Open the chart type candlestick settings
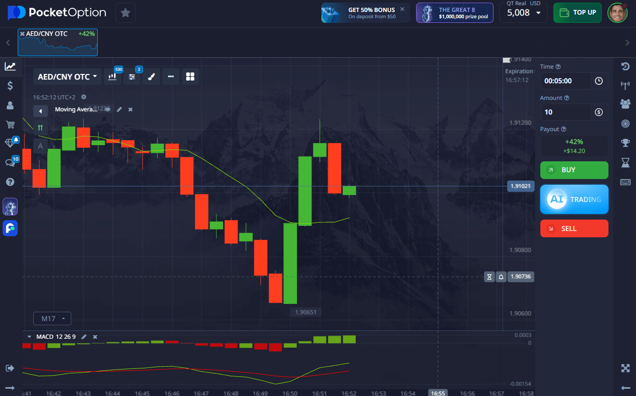The height and width of the screenshot is (396, 636). pos(112,76)
